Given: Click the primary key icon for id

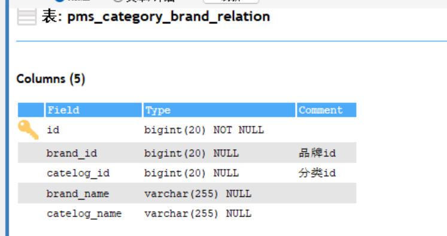Looking at the screenshot, I should pyautogui.click(x=28, y=130).
